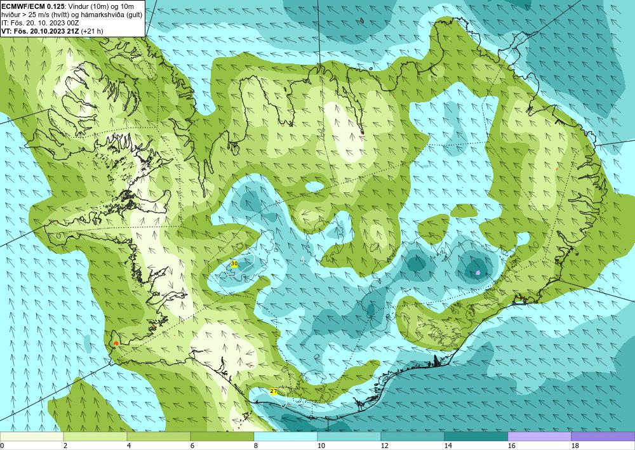Click the yellow gust label 30
Viewport: 635px width, 450px height.
(234, 264)
